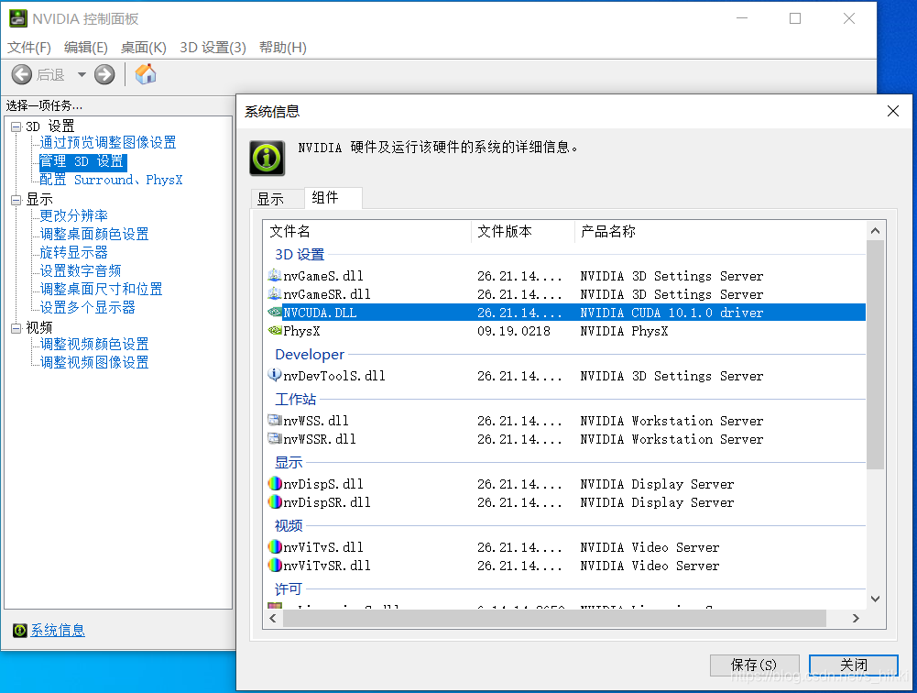
Task: Click the NVIDIA Control Panel title icon
Action: tap(18, 18)
